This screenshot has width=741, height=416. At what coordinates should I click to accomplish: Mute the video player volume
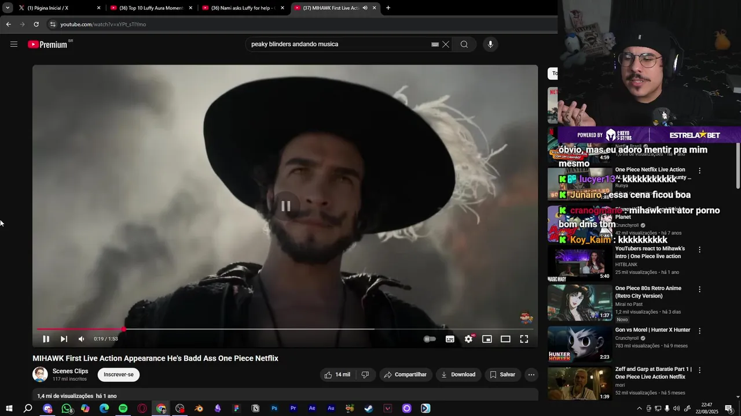click(81, 339)
